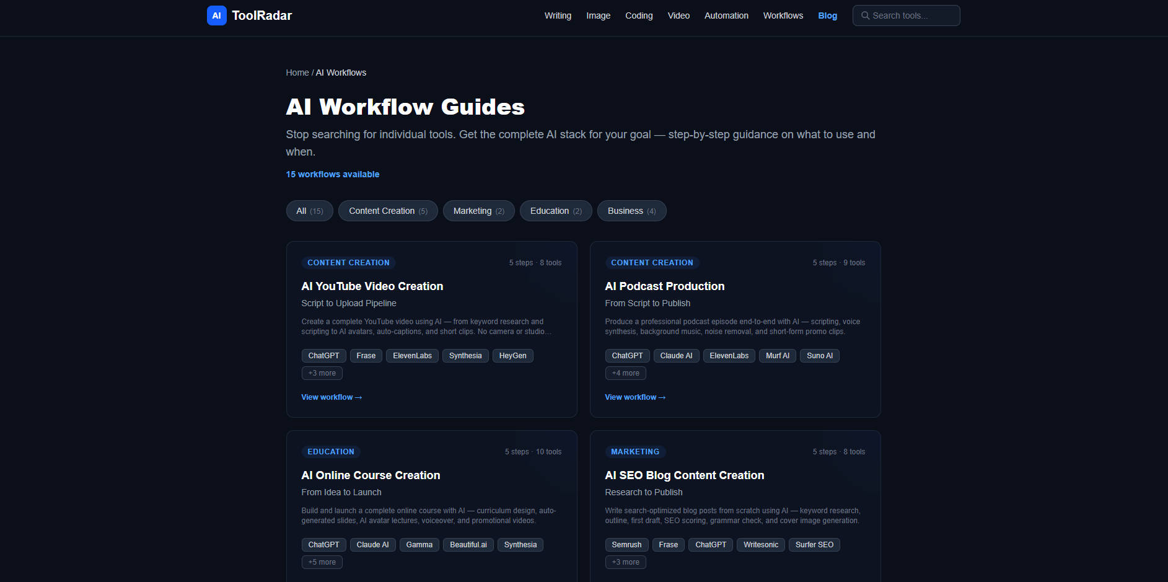The width and height of the screenshot is (1168, 582).
Task: Click View workflow under Podcast Production
Action: tap(635, 397)
